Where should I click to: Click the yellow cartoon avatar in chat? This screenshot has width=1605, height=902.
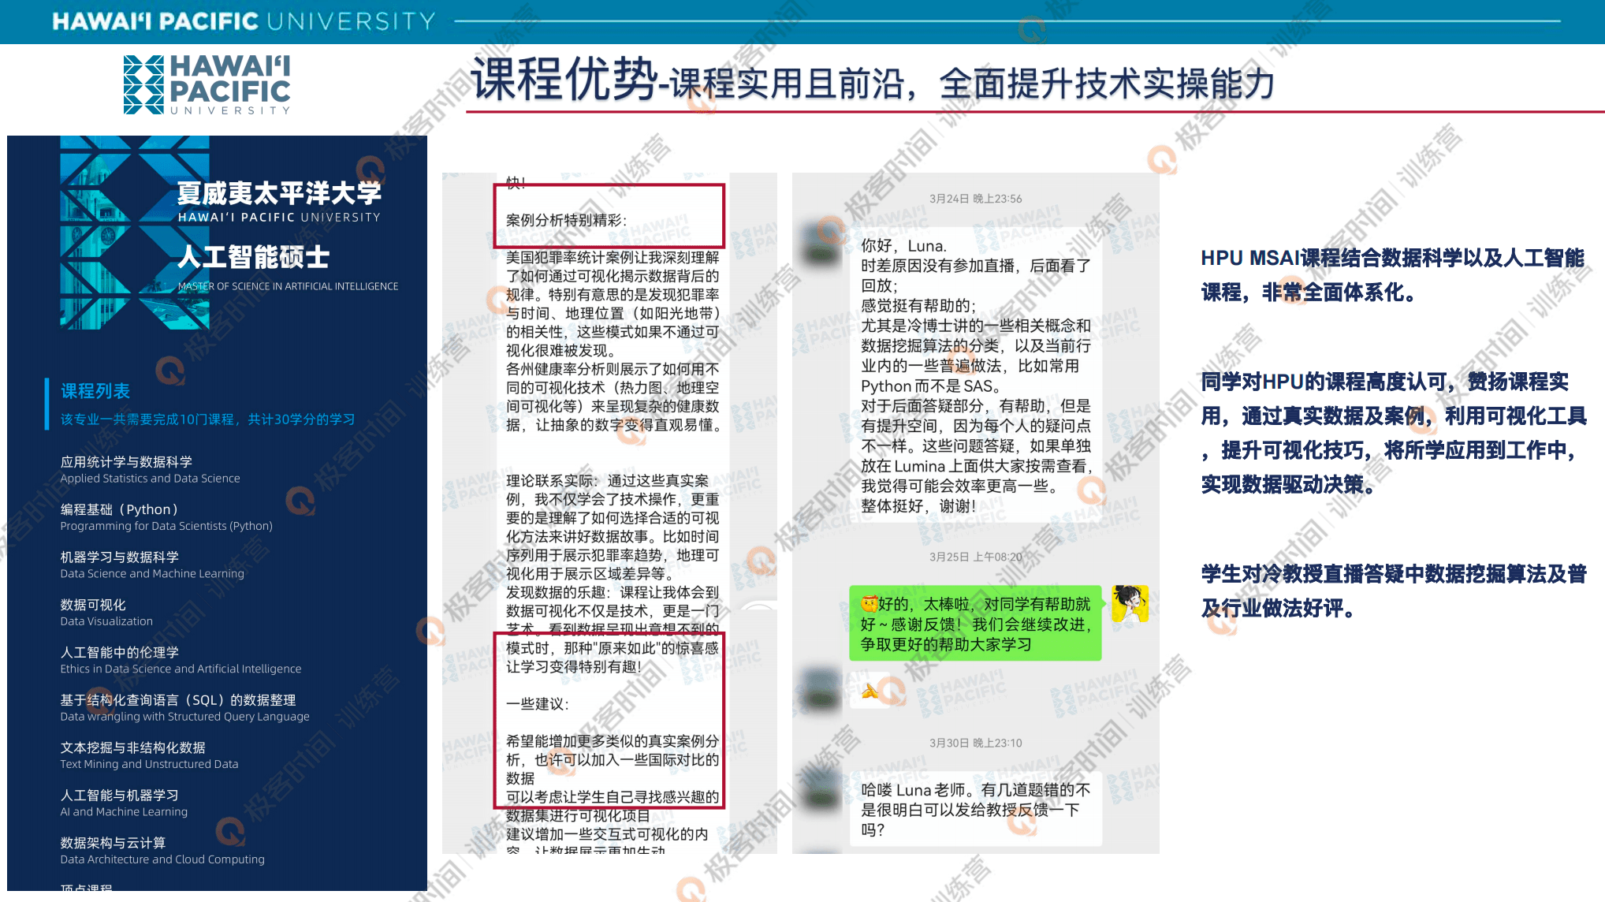(1129, 604)
